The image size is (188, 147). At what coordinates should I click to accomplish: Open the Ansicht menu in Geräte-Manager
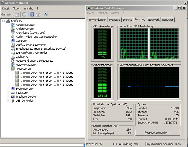(28, 8)
